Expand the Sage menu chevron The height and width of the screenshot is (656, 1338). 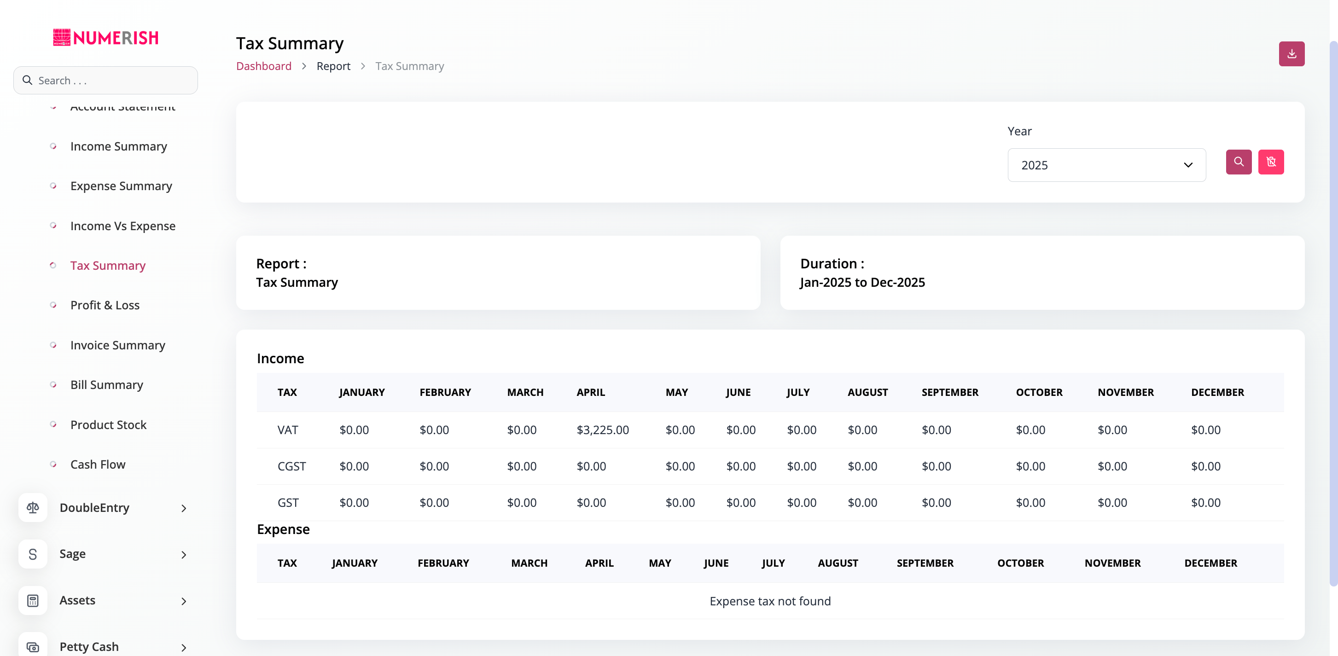pos(184,555)
